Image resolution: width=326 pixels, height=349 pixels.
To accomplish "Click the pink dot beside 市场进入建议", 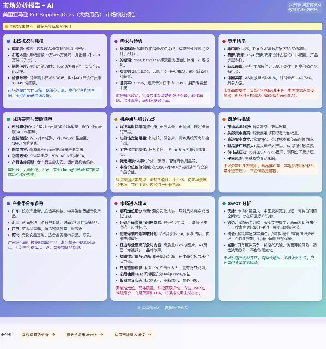I will [116, 204].
